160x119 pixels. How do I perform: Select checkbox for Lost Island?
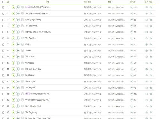tap(3, 75)
